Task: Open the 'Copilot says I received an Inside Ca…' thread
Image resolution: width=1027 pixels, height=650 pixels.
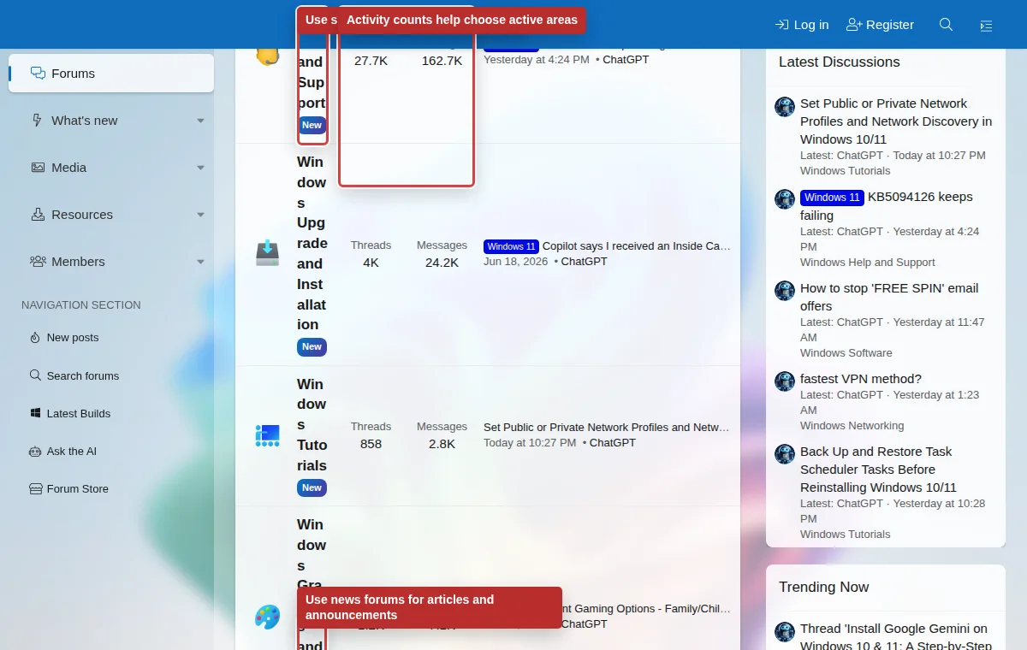Action: pos(637,246)
